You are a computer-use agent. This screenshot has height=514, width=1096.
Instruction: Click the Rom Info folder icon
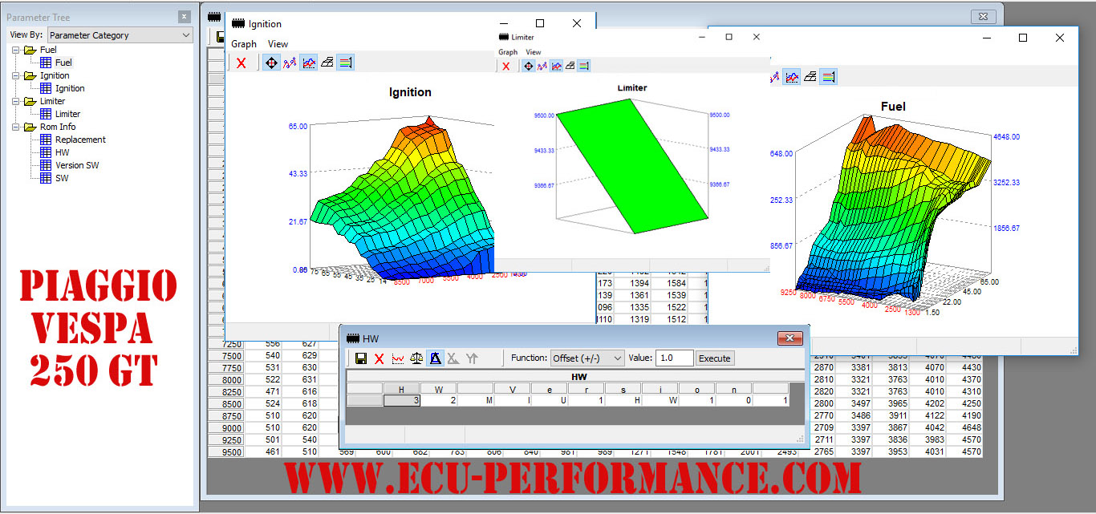point(30,127)
